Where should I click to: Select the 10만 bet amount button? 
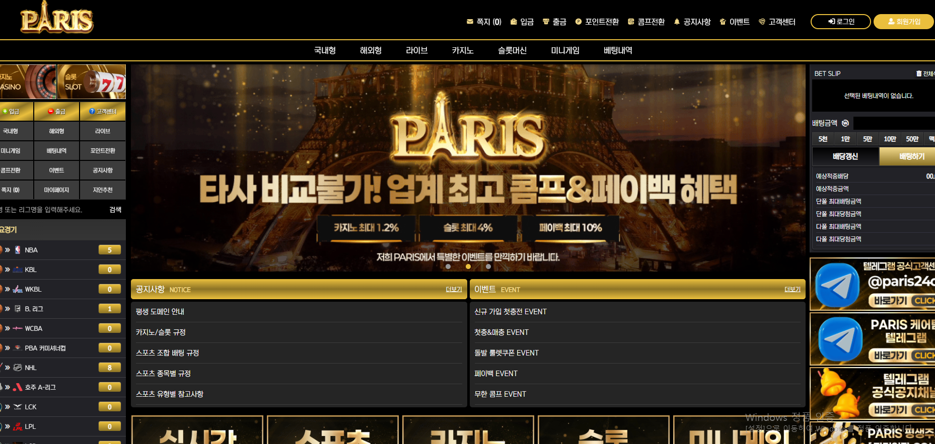[890, 139]
